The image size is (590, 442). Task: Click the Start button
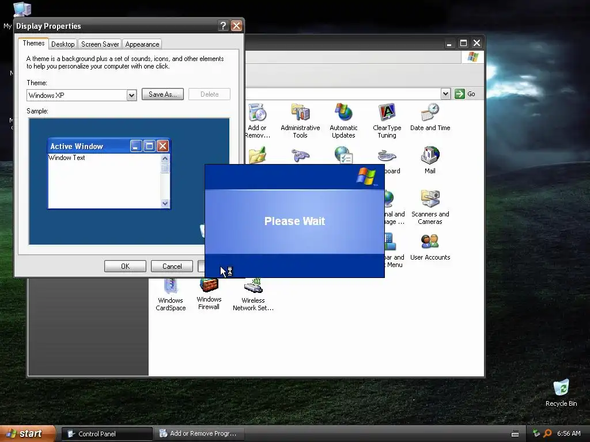(28, 434)
